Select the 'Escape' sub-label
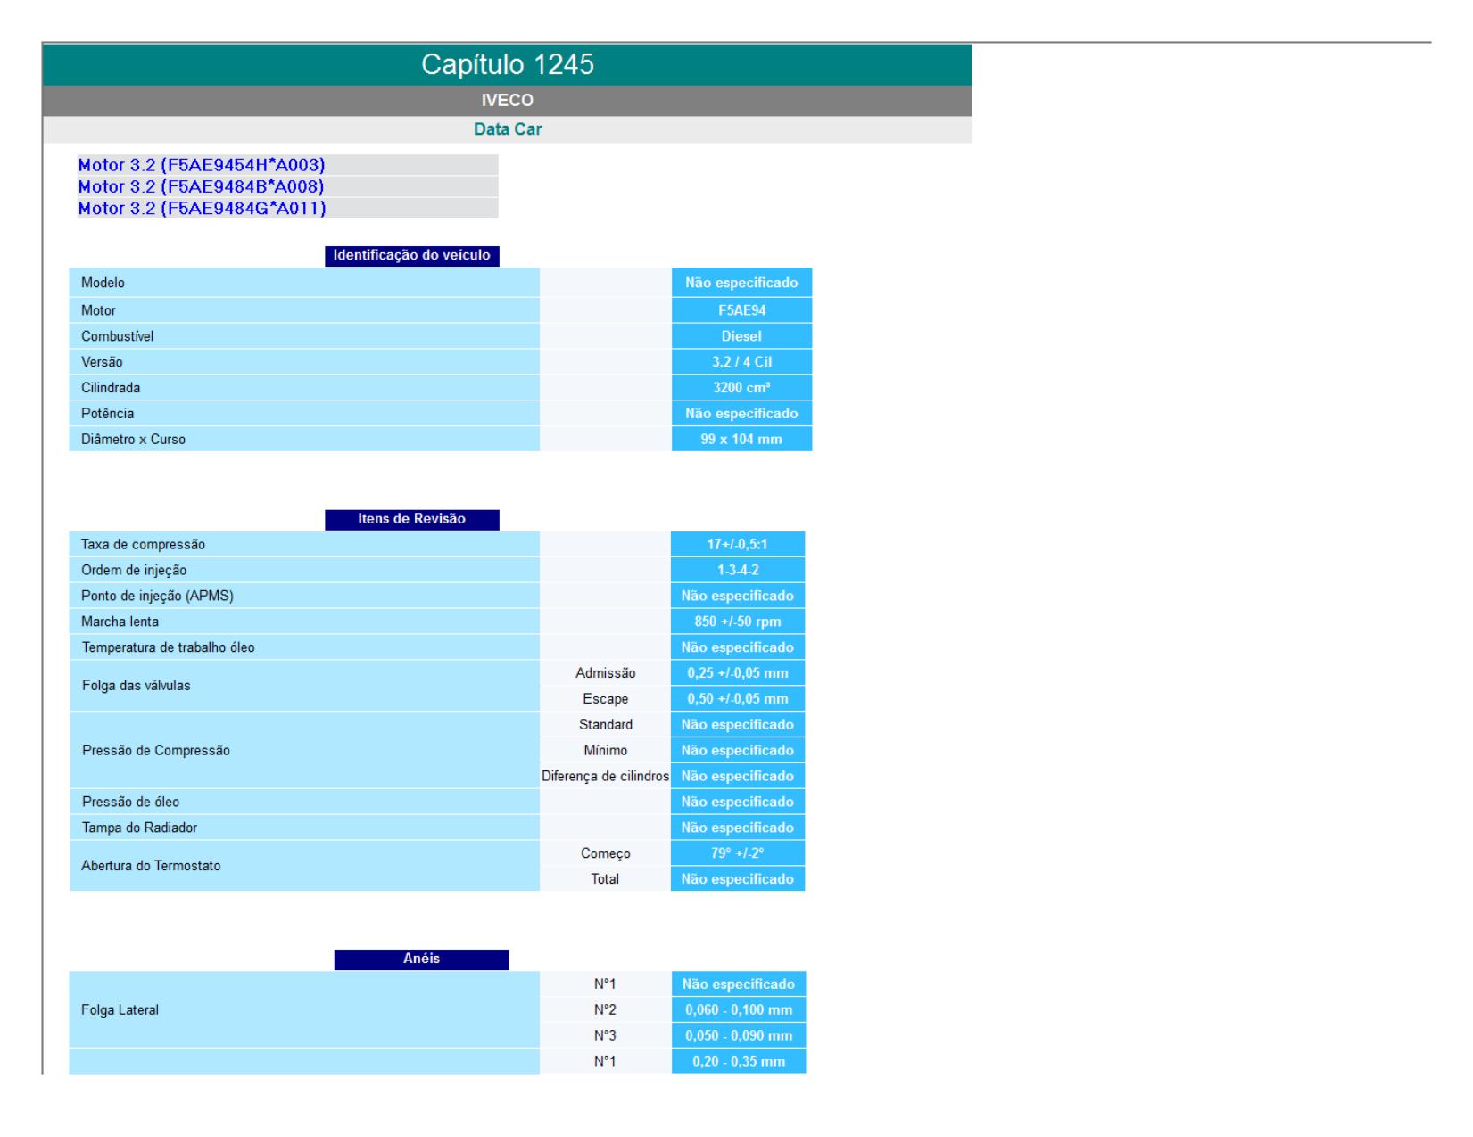1473x1137 pixels. [605, 699]
